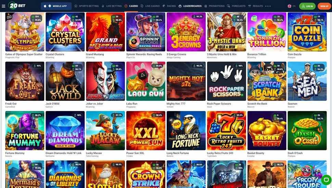
Task: Open the hamburger menu icon
Action: pyautogui.click(x=3, y=6)
